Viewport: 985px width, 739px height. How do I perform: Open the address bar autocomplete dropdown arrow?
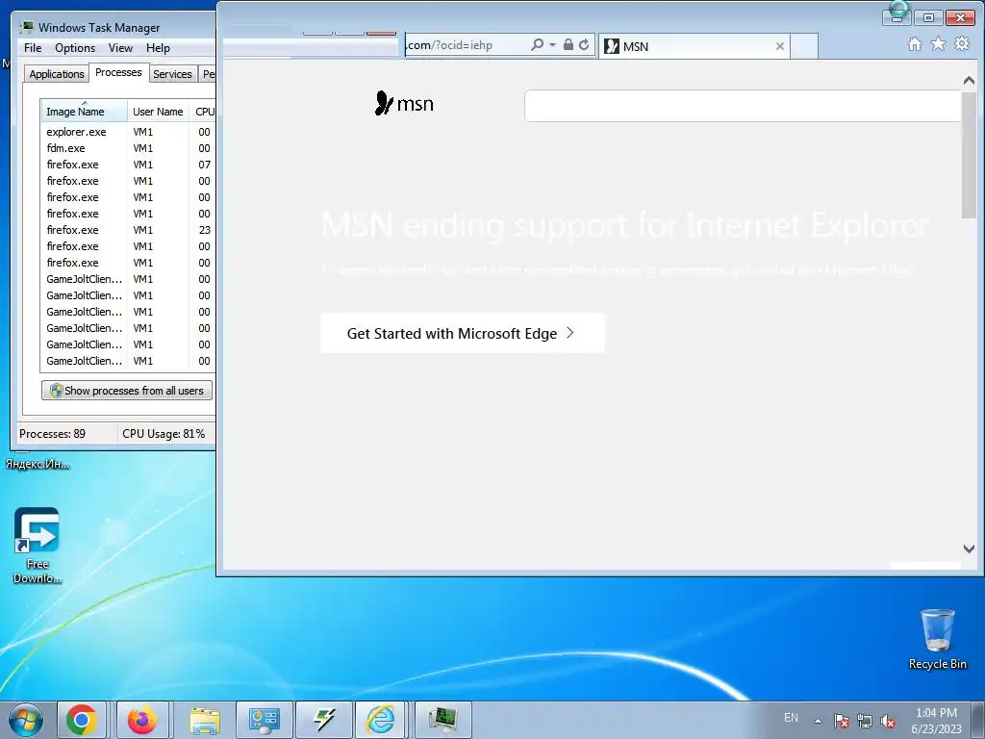pyautogui.click(x=553, y=44)
